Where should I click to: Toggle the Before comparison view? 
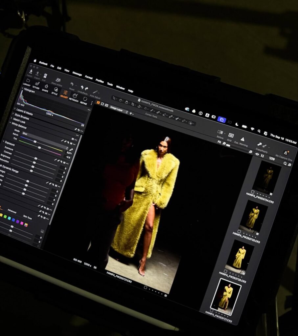220,133
